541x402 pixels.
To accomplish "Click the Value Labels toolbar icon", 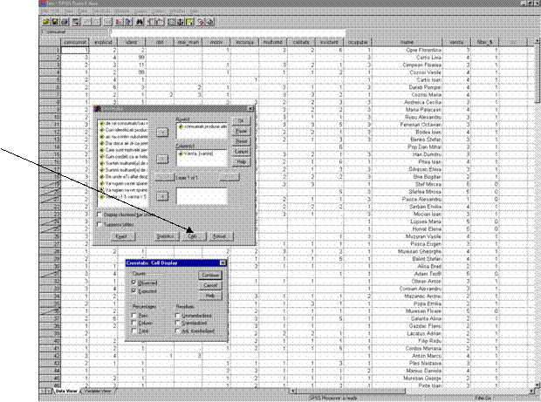I will point(201,22).
